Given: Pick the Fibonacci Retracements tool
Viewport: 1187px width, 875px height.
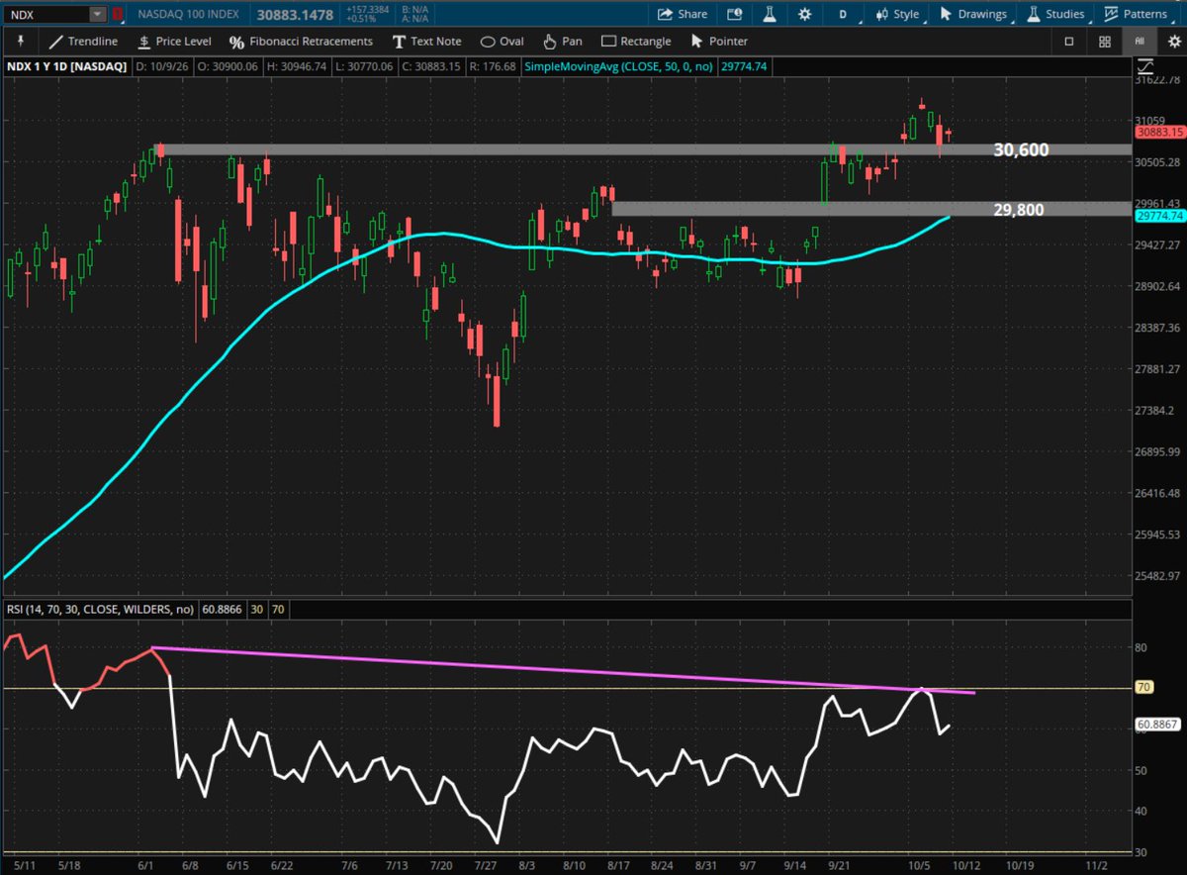Looking at the screenshot, I should [301, 42].
